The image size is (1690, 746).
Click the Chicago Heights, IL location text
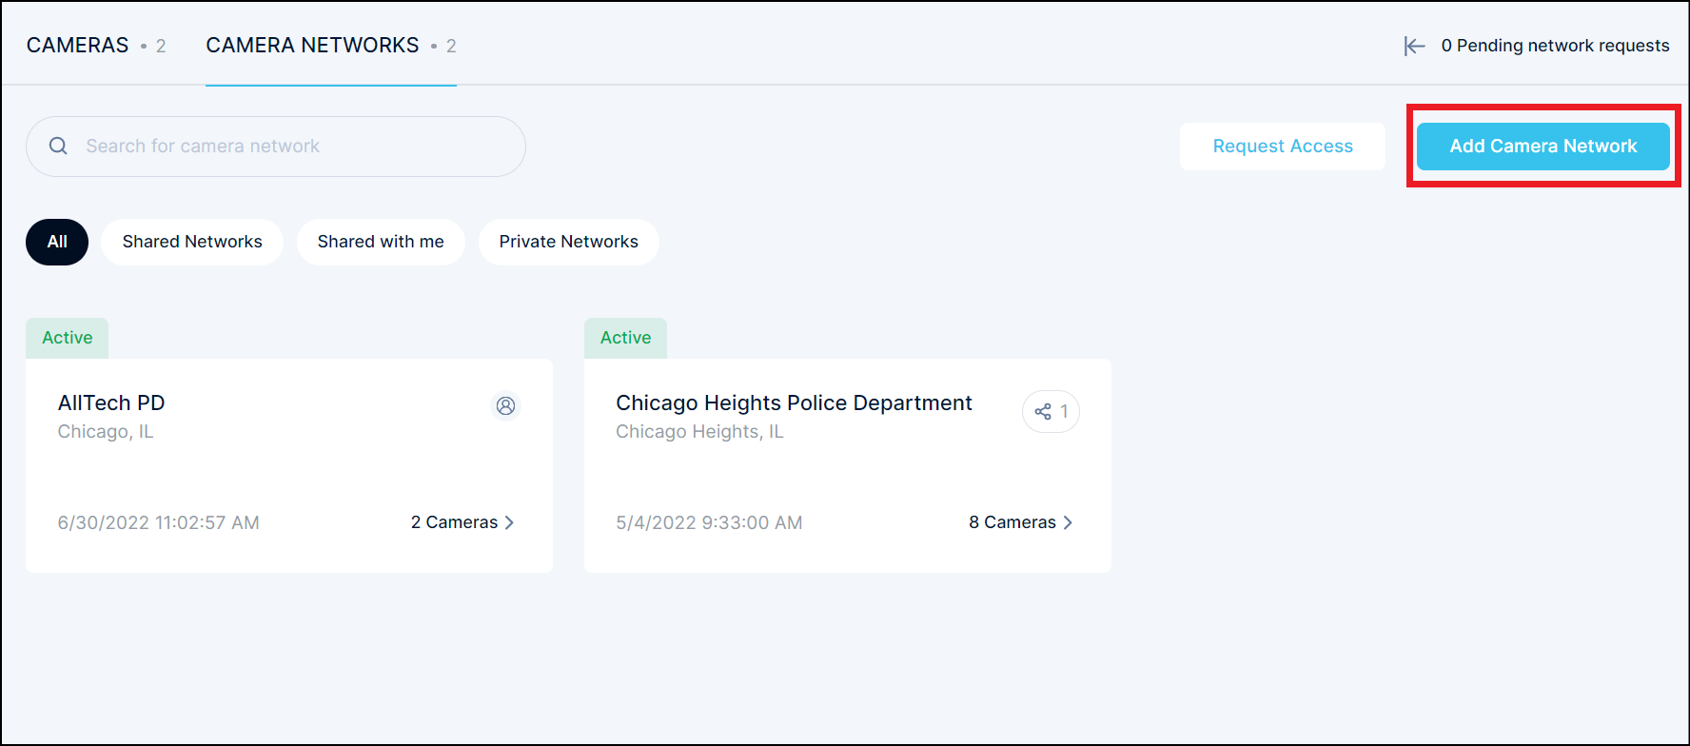point(699,432)
